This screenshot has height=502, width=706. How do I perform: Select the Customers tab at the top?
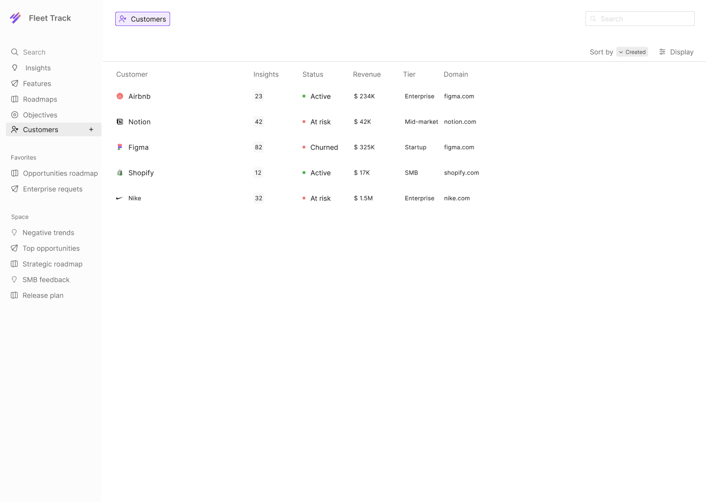point(143,19)
